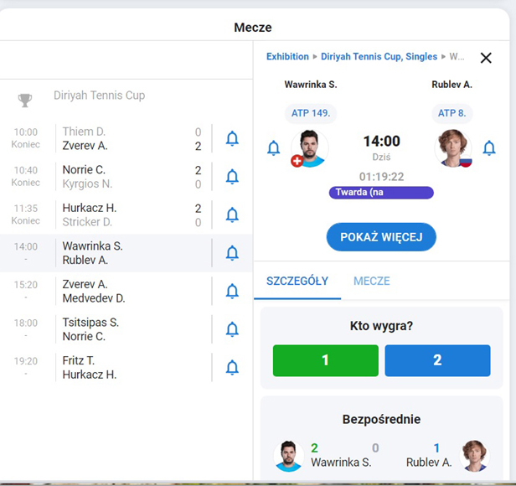Click bell icon in Wawrinka vs Rublev row
The height and width of the screenshot is (486, 516).
coord(233,253)
